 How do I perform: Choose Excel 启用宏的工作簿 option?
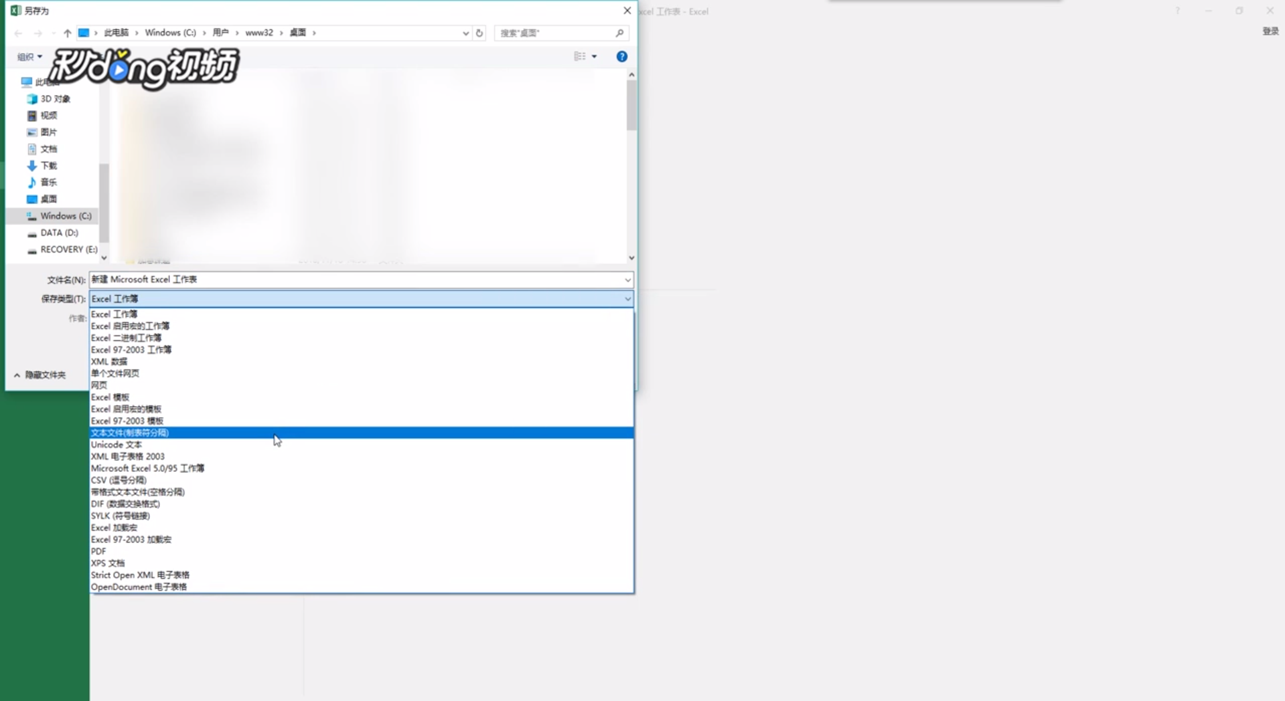pyautogui.click(x=362, y=326)
